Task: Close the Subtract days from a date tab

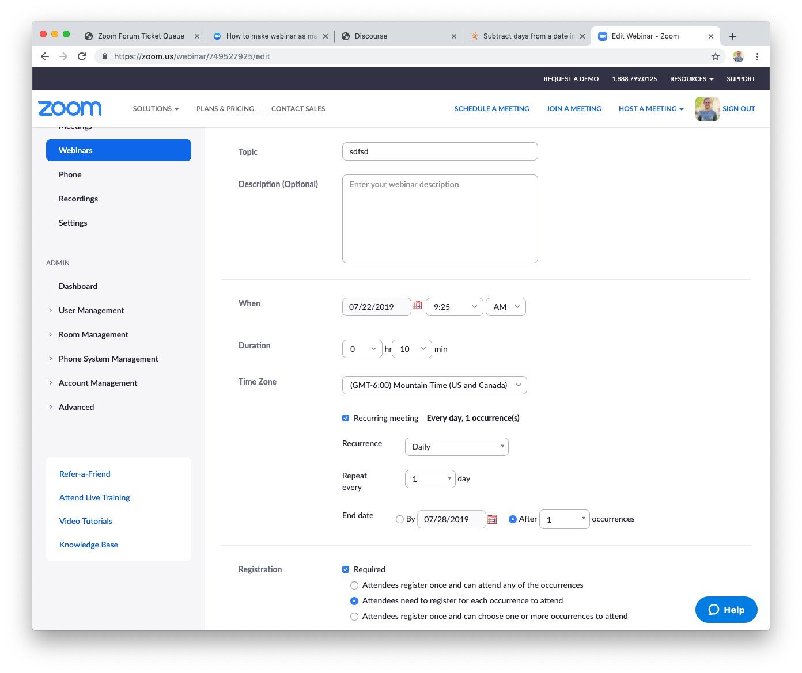Action: (x=582, y=36)
